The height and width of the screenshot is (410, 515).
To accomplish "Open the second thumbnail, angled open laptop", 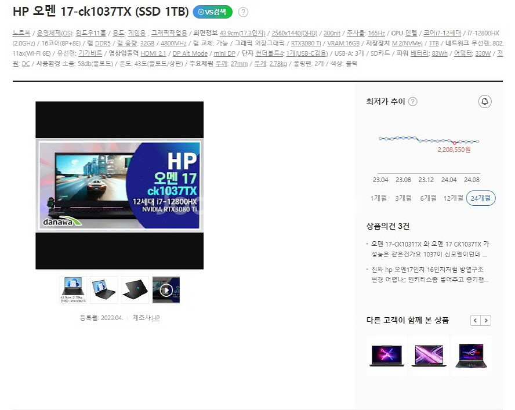I will click(x=104, y=290).
